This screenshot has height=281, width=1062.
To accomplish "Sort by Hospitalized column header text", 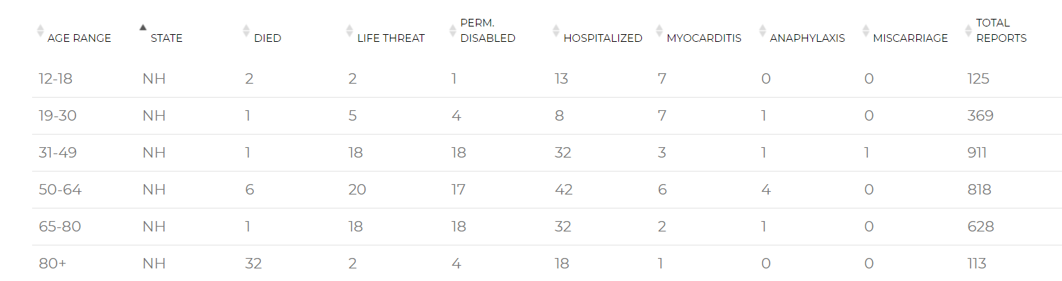I will pos(603,38).
